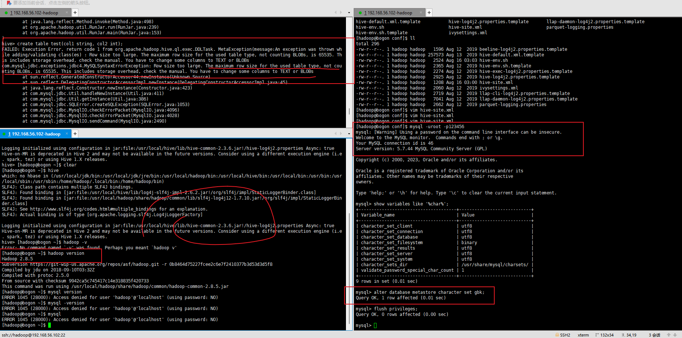Click the slf4j.org codes.html URL text
The height and width of the screenshot is (338, 682).
pyautogui.click(x=93, y=209)
